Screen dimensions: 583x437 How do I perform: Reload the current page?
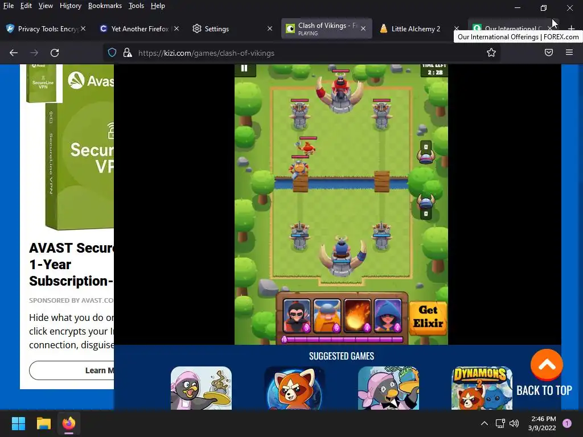(55, 53)
